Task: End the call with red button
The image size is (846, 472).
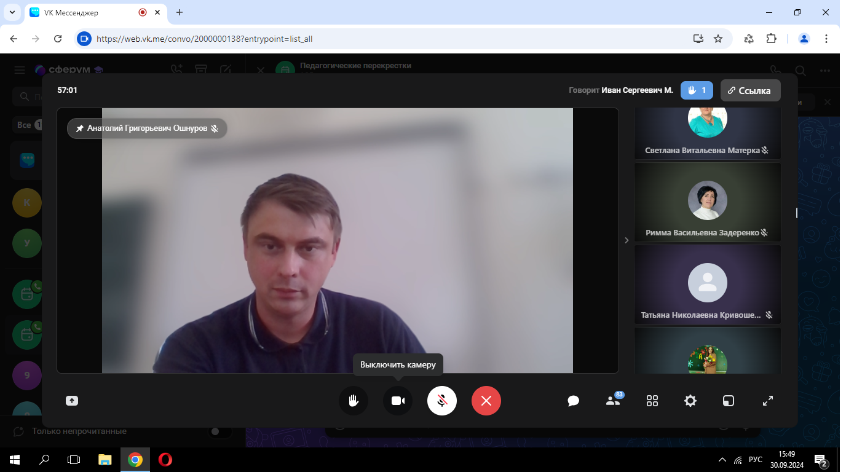Action: click(486, 401)
